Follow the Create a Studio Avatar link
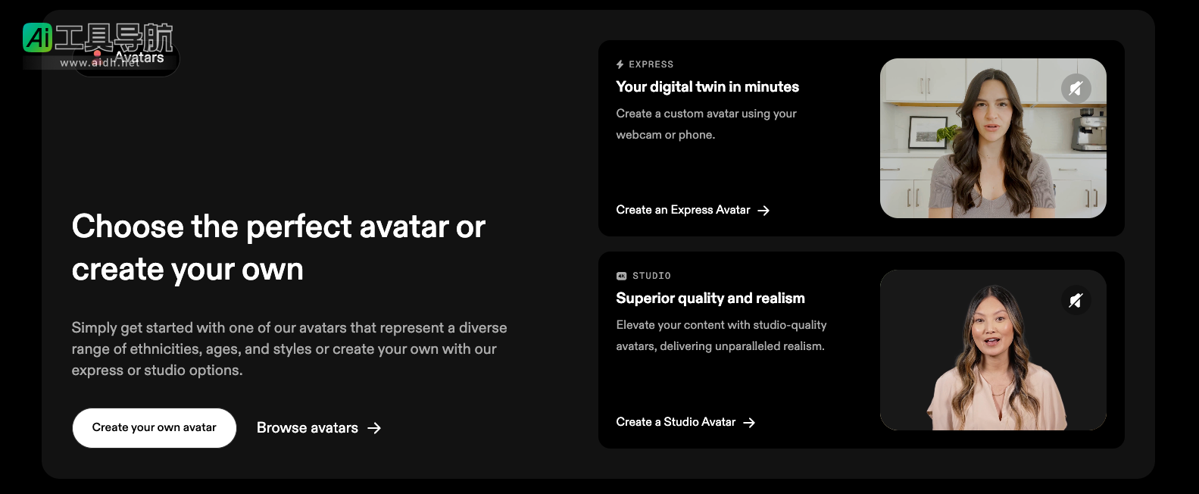 pyautogui.click(x=676, y=422)
